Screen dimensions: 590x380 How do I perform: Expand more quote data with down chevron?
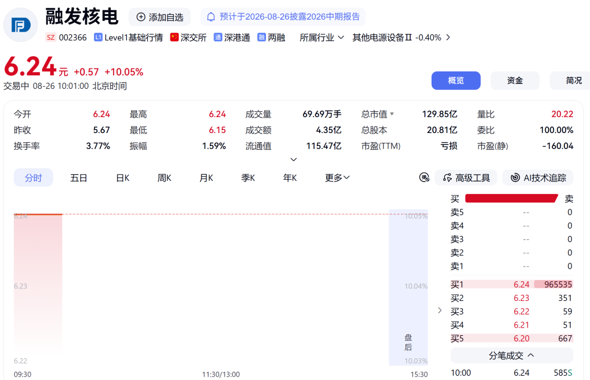(x=294, y=160)
